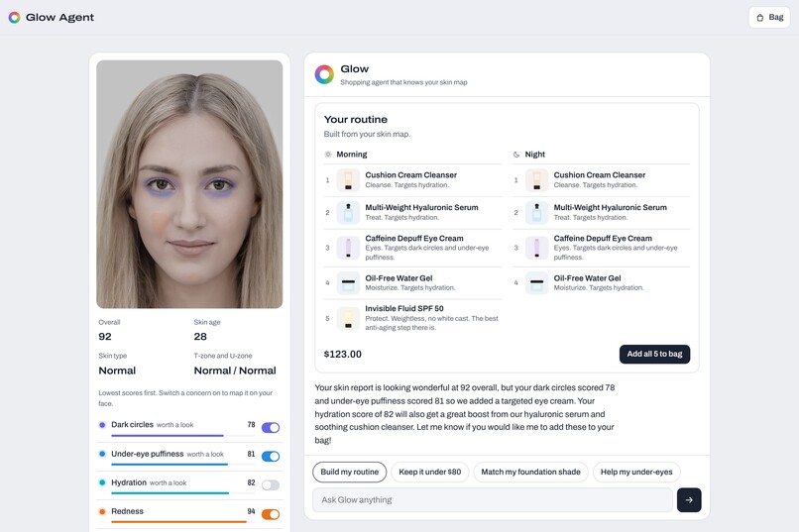Screen dimensions: 799x532
Task: Open morning Cushion Cream Cleanser product thumbnail
Action: (x=348, y=180)
